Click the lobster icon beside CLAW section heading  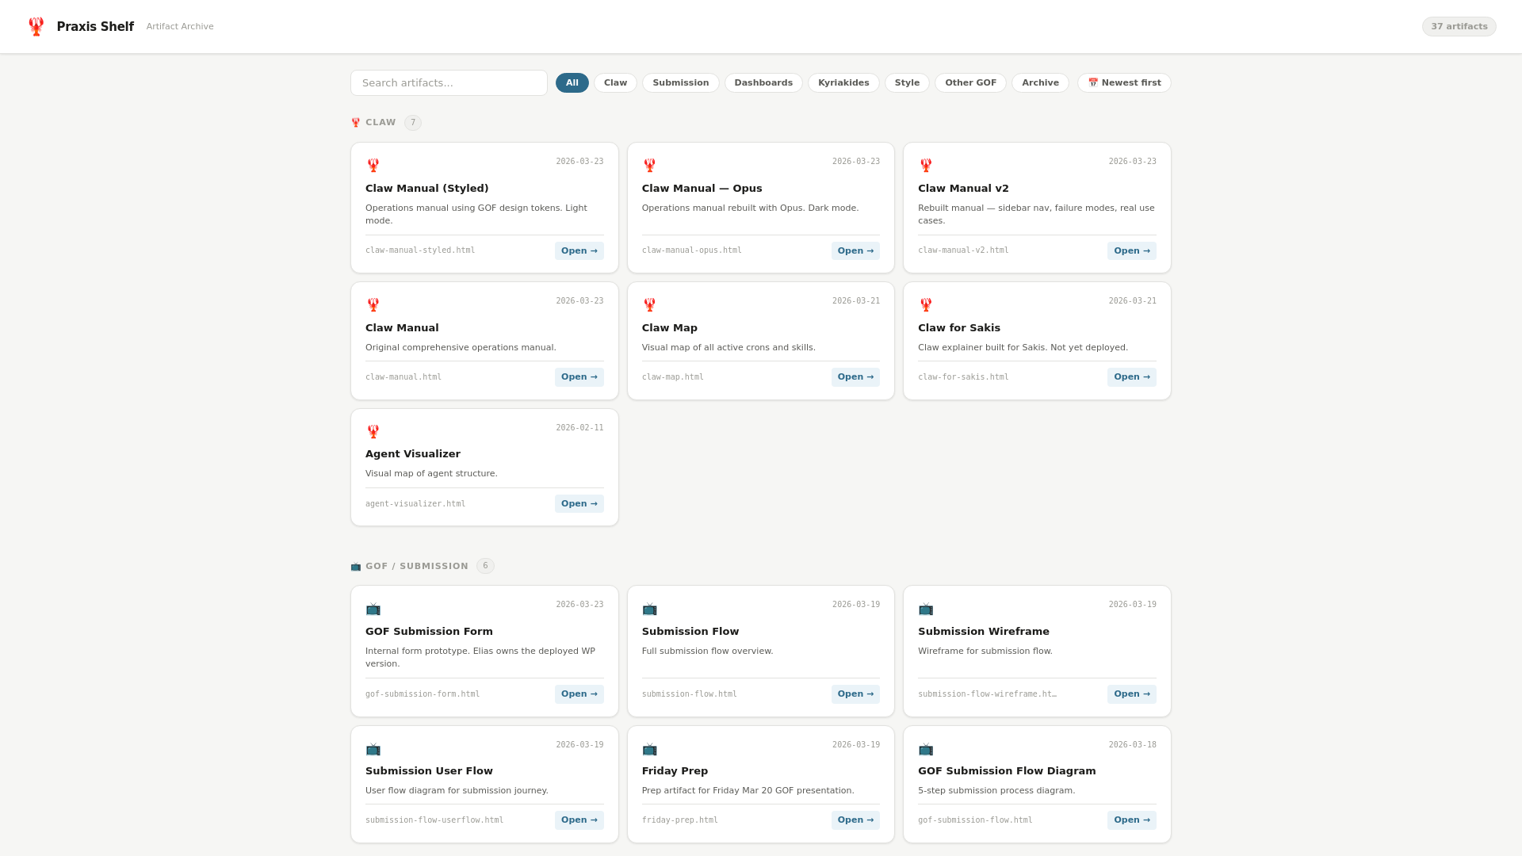pyautogui.click(x=356, y=123)
